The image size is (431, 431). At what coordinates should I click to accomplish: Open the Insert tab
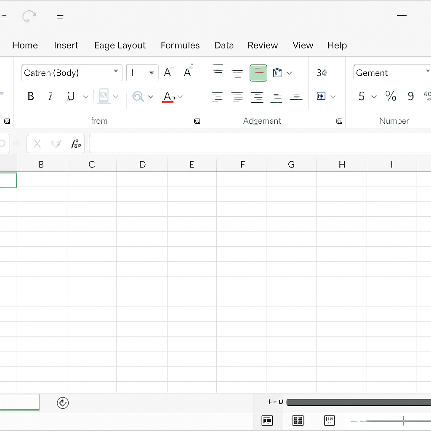pyautogui.click(x=66, y=45)
